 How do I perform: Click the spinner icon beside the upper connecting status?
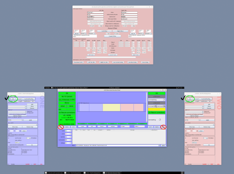164,100
